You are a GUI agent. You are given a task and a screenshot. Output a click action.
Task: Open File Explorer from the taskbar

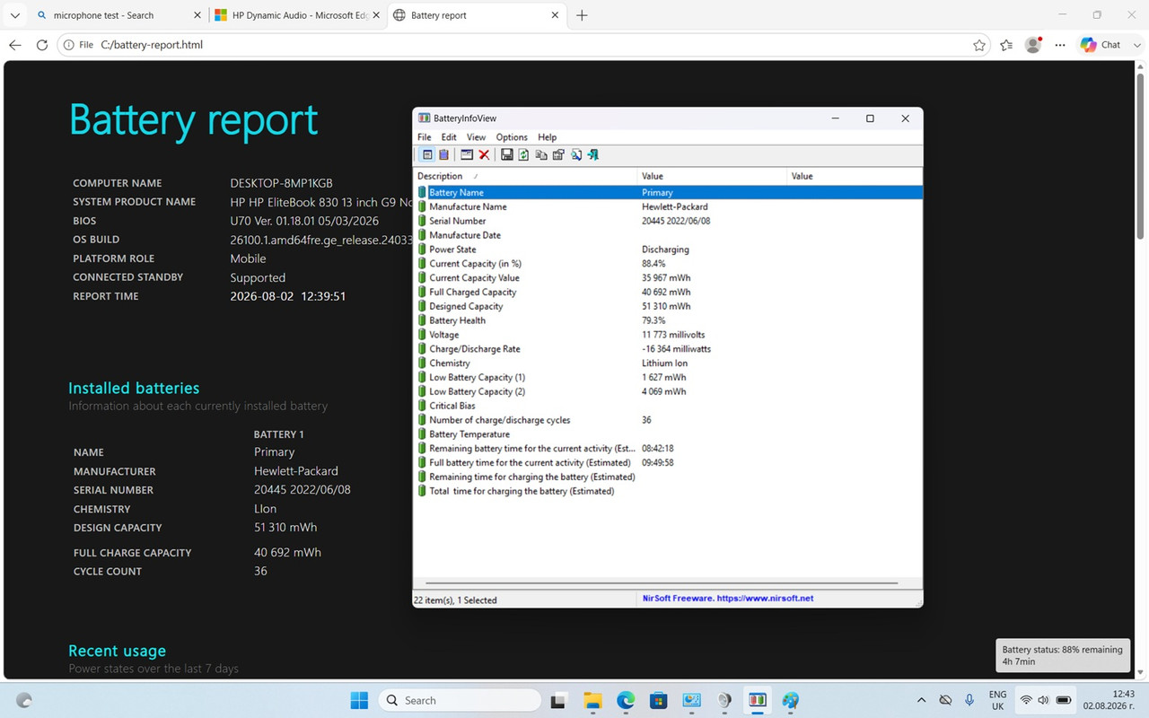pos(592,700)
